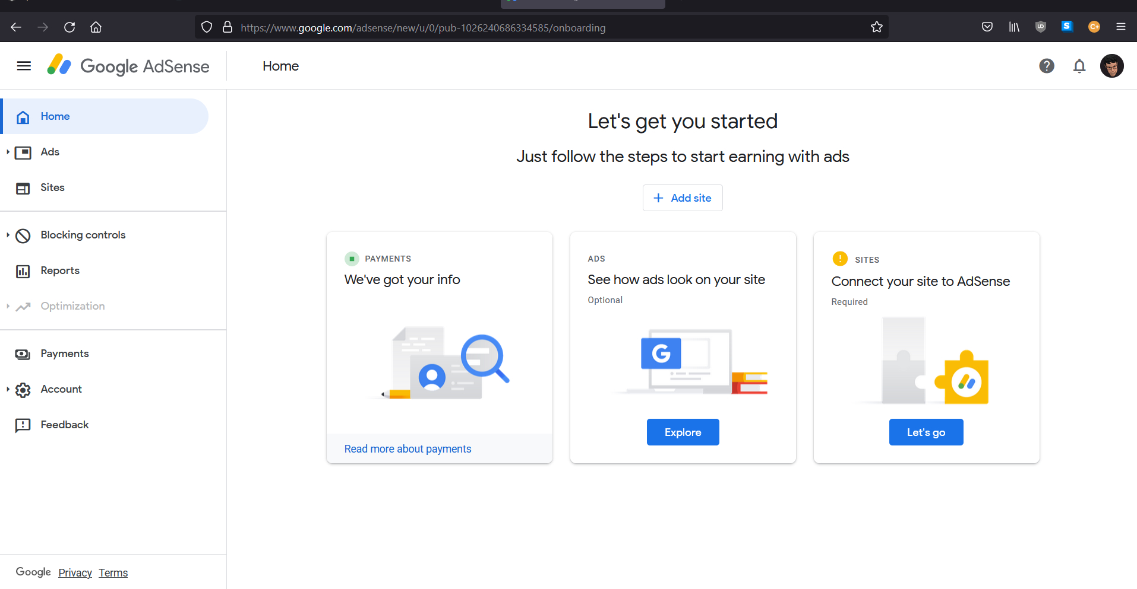Open the notifications bell
This screenshot has width=1137, height=589.
[1079, 66]
